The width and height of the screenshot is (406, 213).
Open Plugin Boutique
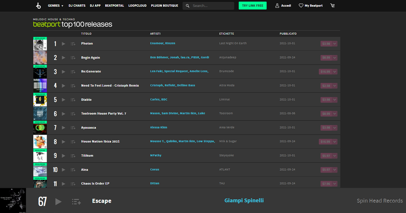pos(164,6)
